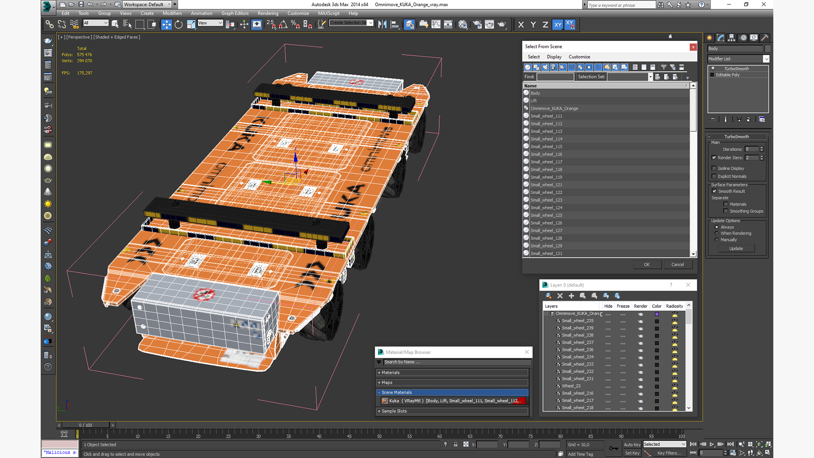Open Render Setup teapot icon

click(x=477, y=24)
